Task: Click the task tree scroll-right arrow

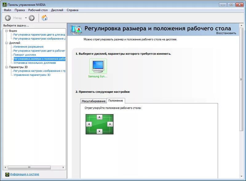Action: tap(63, 168)
